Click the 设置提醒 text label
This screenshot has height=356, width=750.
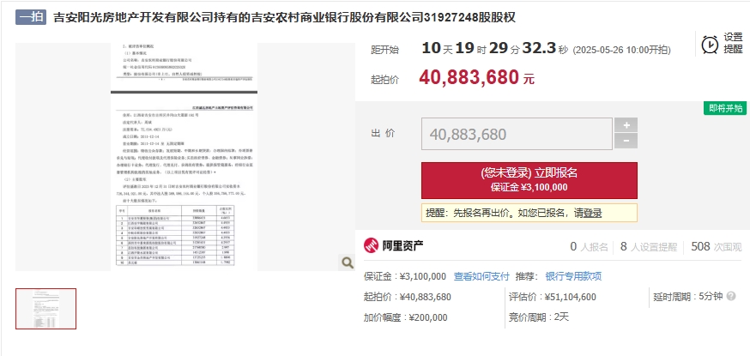tap(733, 43)
